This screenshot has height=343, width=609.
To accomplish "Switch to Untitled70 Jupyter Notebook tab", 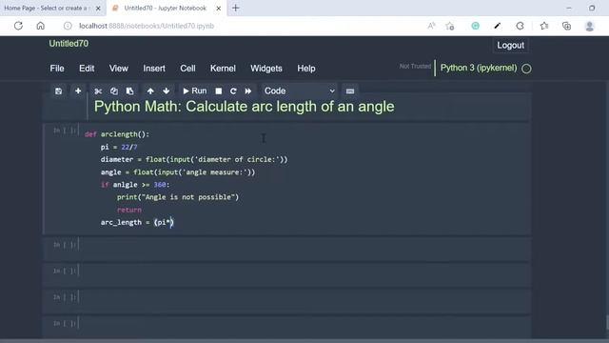I will coord(165,8).
